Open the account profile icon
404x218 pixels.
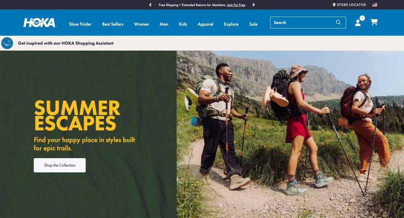(358, 23)
